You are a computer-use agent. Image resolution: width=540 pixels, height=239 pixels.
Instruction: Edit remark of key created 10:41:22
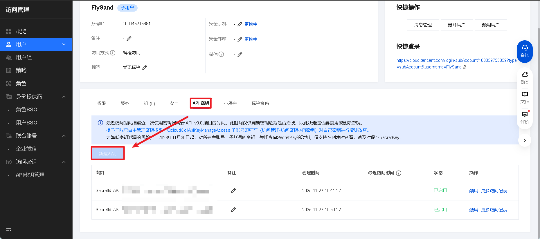tap(233, 191)
